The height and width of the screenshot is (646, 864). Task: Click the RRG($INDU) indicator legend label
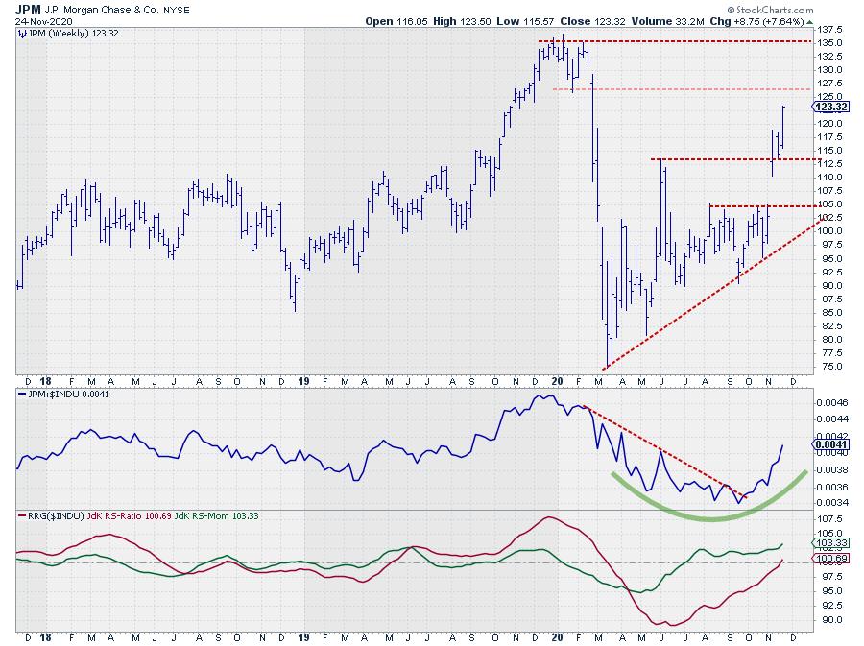click(x=56, y=515)
